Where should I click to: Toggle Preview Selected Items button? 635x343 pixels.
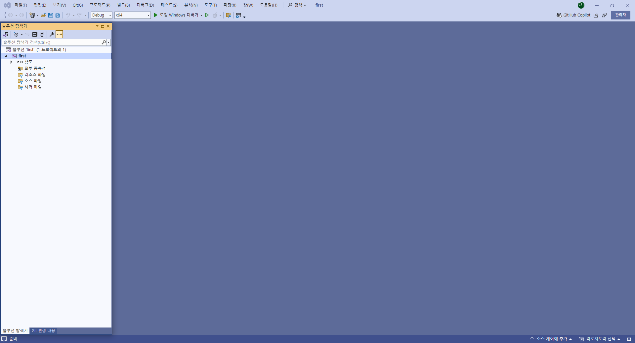tap(59, 34)
